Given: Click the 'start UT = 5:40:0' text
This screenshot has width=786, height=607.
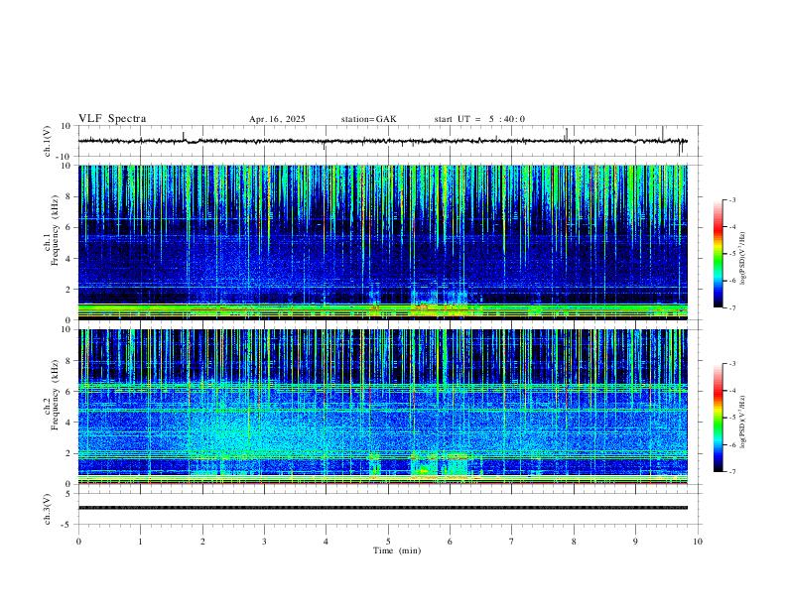Looking at the screenshot, I should tap(479, 119).
